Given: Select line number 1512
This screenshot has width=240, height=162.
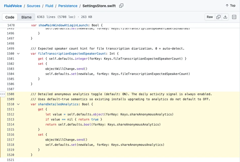Looking at the screenshot, I should (x=11, y=114).
